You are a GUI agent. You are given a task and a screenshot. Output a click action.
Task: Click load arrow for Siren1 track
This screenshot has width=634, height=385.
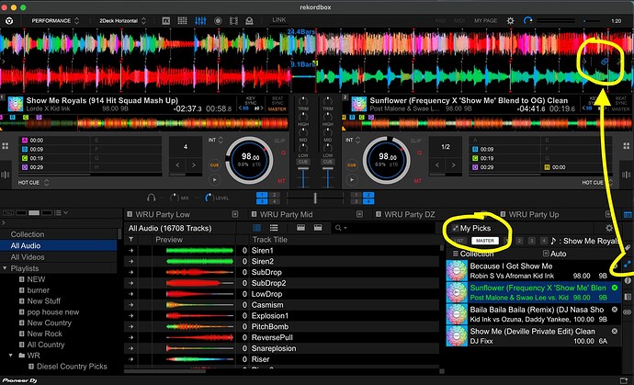[131, 250]
